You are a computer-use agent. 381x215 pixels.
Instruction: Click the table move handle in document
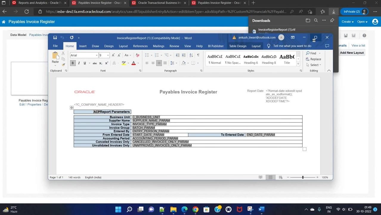pos(72,108)
